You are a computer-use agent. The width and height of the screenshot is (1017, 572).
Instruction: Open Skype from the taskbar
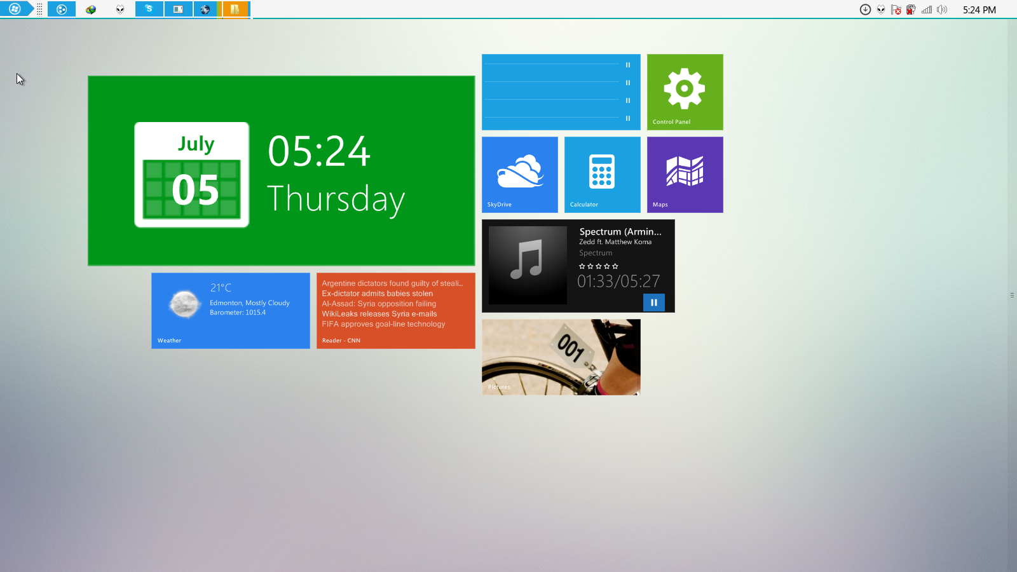(149, 9)
